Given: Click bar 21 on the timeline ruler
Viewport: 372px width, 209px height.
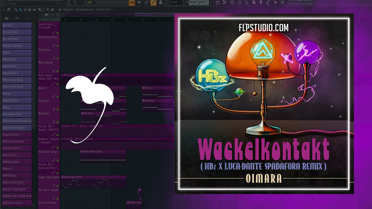Looking at the screenshot, I should pos(112,19).
